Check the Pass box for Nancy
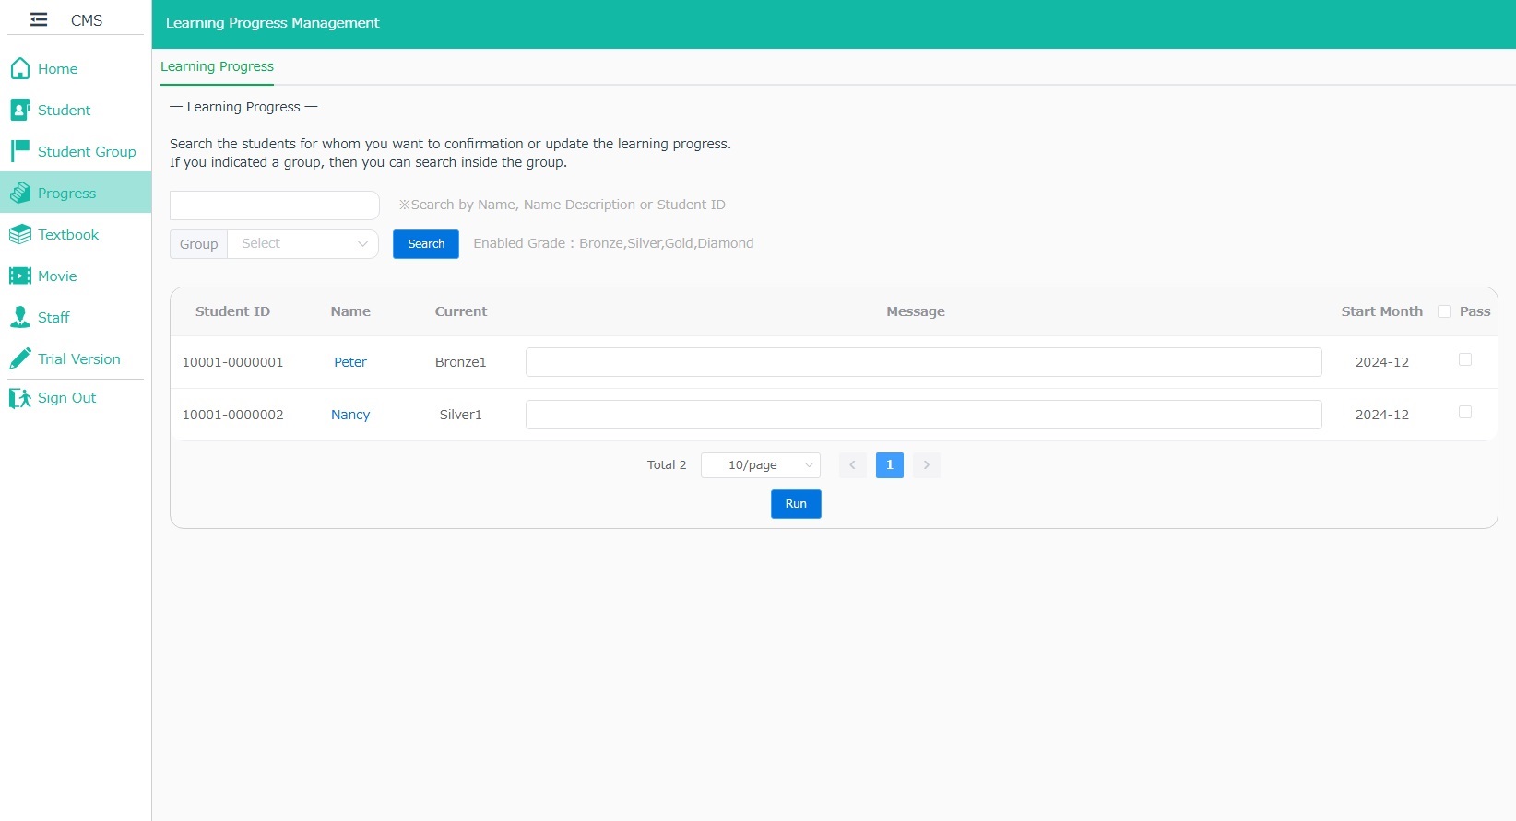 pos(1464,412)
